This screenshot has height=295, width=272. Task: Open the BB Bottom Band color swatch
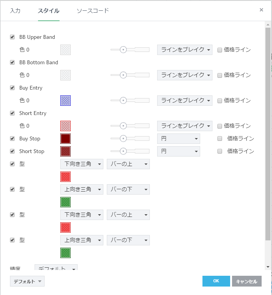click(x=65, y=75)
